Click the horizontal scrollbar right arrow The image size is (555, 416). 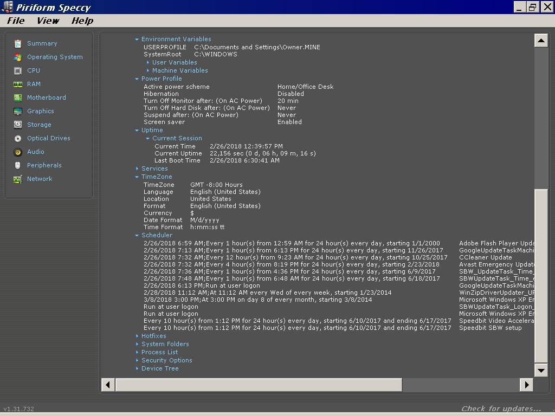pos(526,385)
